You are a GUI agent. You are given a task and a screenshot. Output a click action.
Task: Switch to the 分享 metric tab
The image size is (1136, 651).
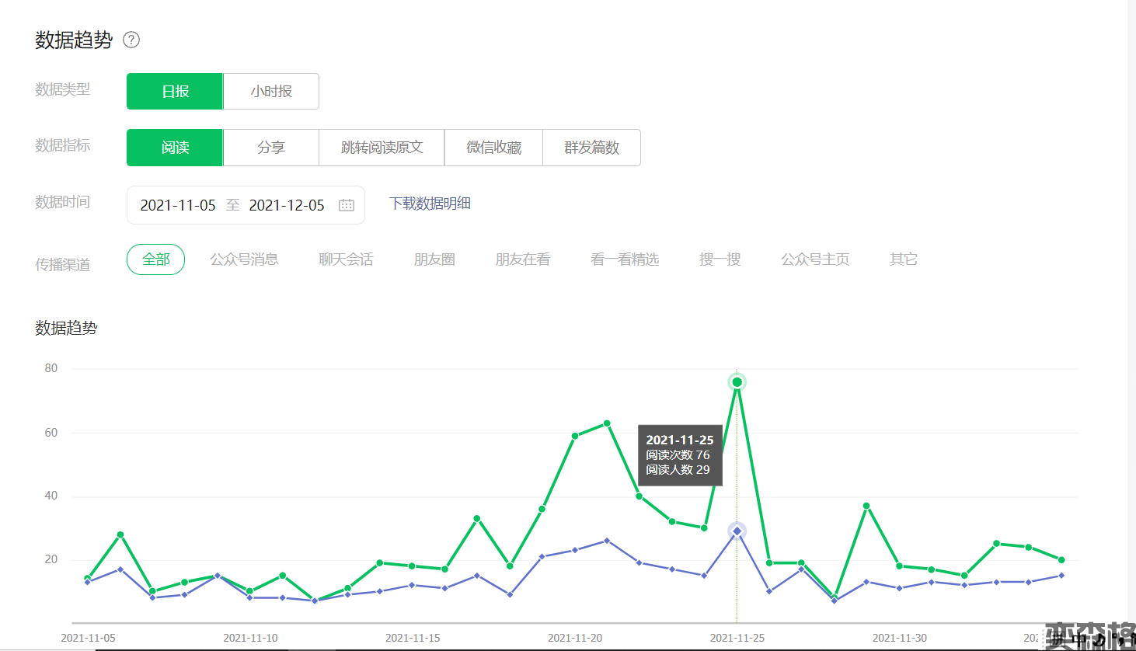pos(271,148)
